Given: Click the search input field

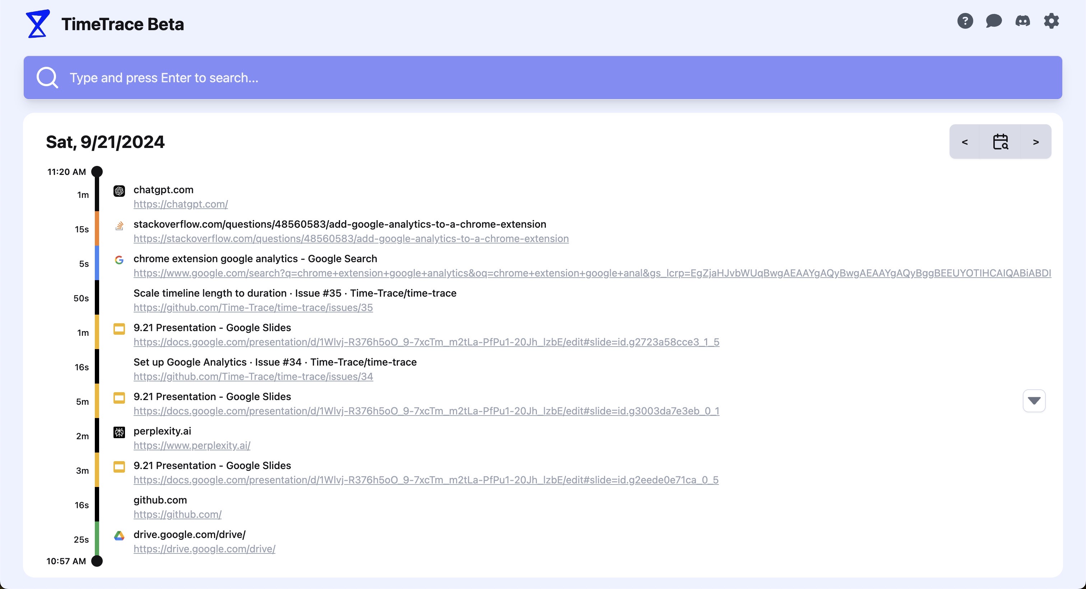Looking at the screenshot, I should 542,78.
